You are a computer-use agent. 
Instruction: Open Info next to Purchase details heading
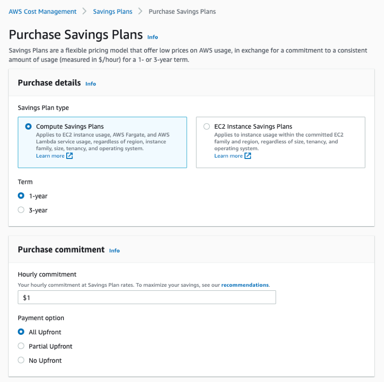91,84
